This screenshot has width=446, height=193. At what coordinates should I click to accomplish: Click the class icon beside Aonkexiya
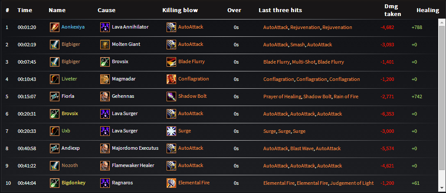point(54,27)
